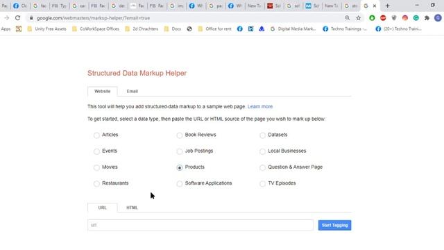
Task: Click the Structured Data Markup Helper heading
Action: coord(137,73)
